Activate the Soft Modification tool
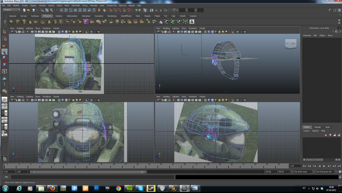 (x=4, y=78)
